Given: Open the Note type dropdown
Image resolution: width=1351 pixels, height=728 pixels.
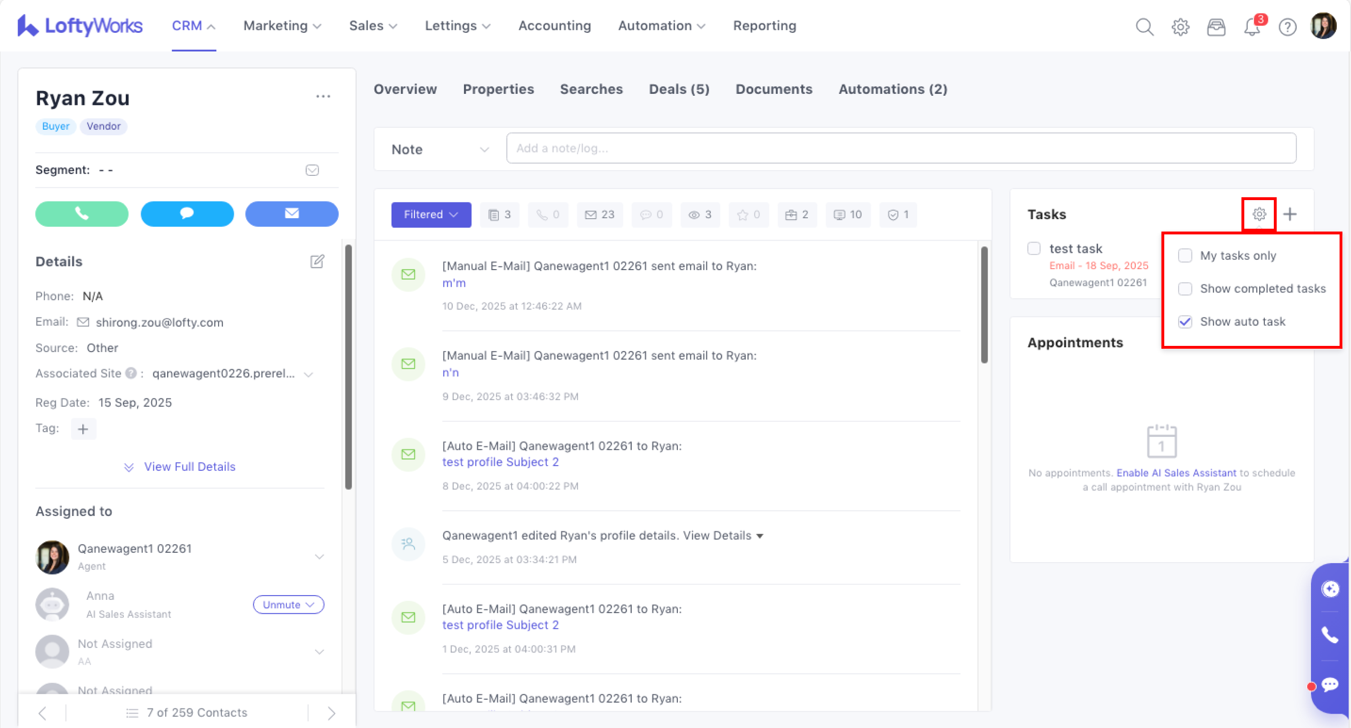Looking at the screenshot, I should (440, 150).
